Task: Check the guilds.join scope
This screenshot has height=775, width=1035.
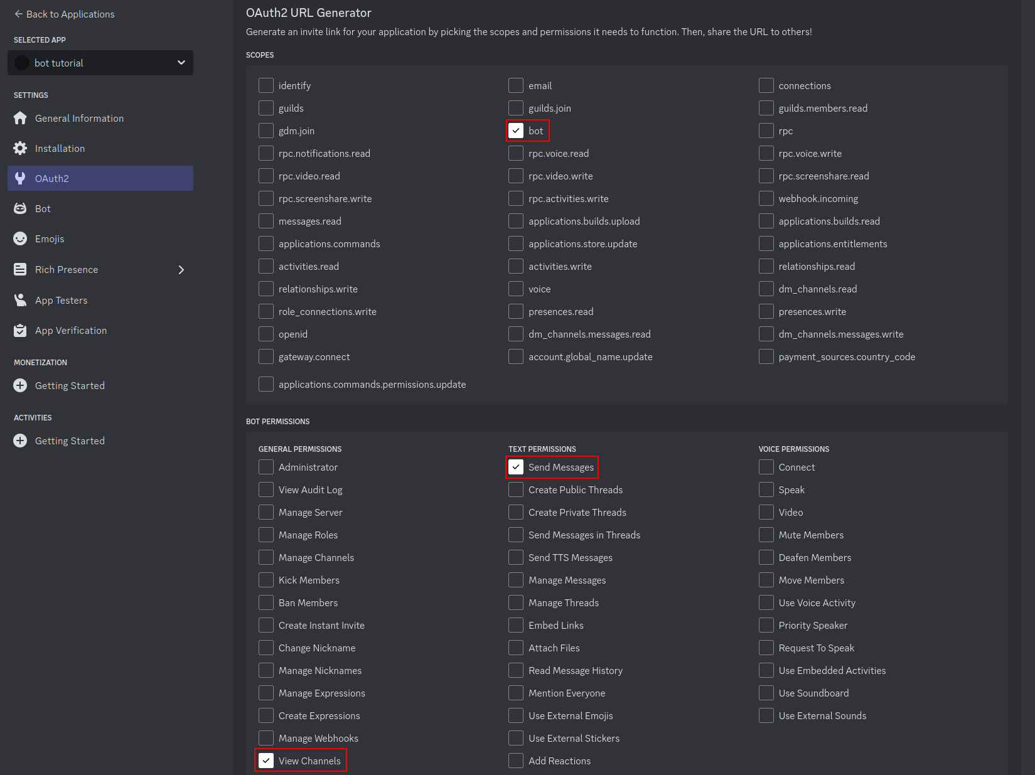Action: (x=516, y=108)
